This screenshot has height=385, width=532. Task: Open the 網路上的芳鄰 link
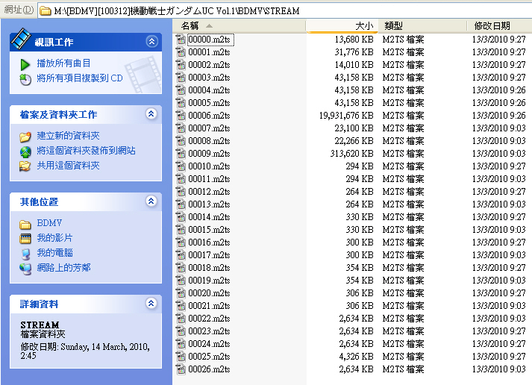63,268
